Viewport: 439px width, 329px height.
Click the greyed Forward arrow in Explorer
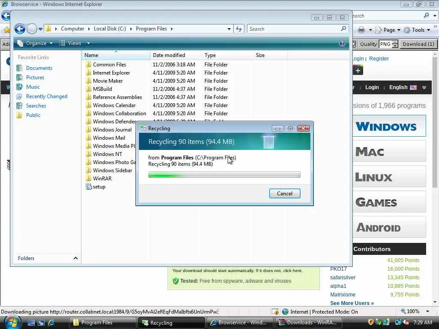(32, 29)
